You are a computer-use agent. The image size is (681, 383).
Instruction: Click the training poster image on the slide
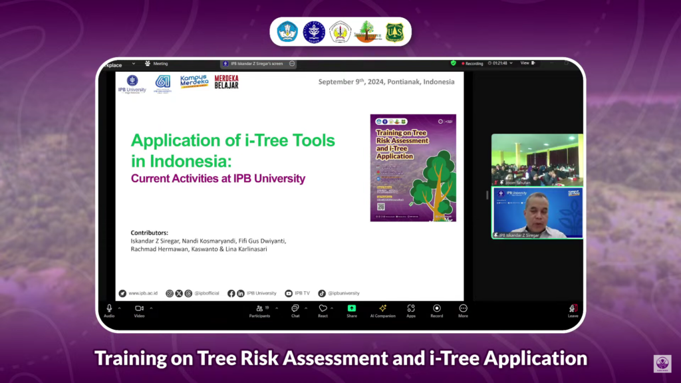413,168
